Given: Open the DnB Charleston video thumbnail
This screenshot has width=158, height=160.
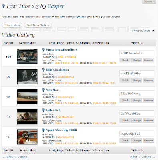Looking at the screenshot, I should click(27, 77).
